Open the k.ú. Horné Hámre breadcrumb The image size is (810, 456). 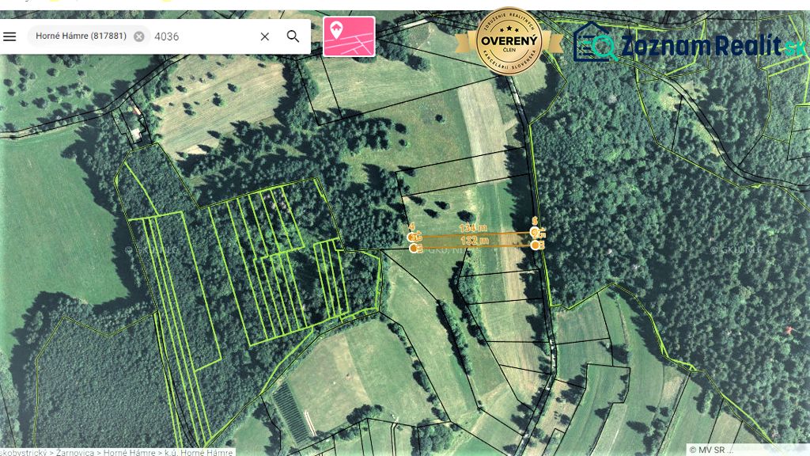199,452
